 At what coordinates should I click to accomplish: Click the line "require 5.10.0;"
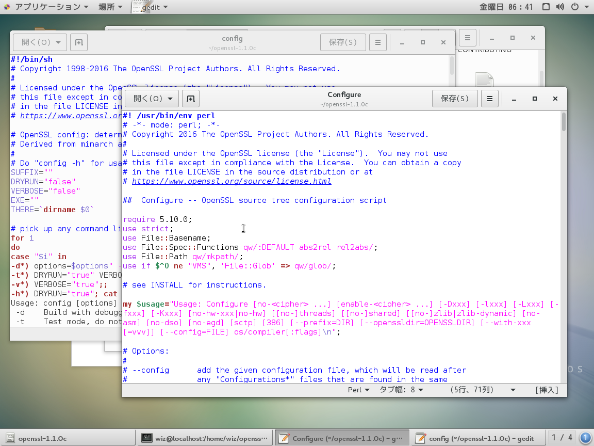[158, 219]
